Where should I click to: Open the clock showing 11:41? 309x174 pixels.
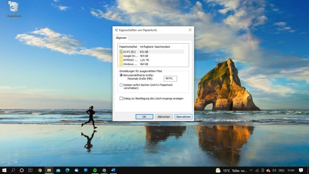291,171
